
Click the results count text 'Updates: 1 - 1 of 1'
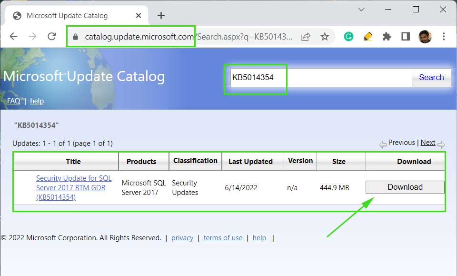pyautogui.click(x=62, y=143)
